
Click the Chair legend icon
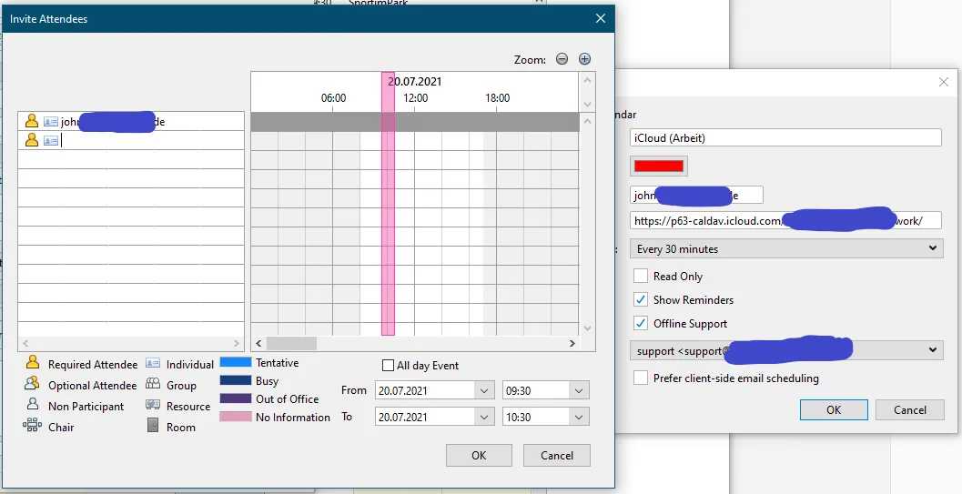pyautogui.click(x=32, y=425)
